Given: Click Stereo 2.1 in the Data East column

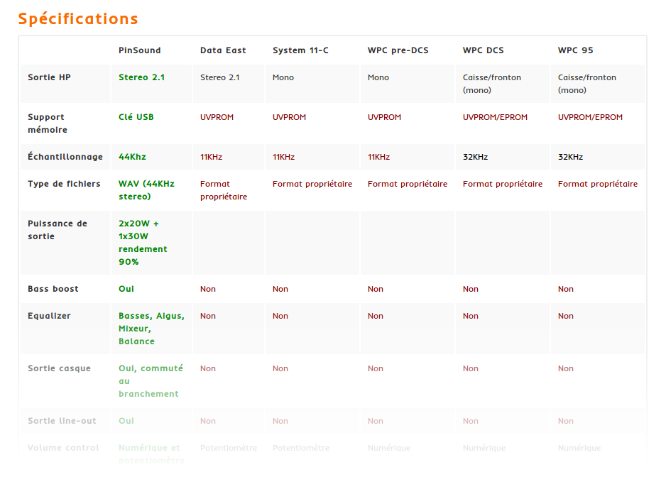Looking at the screenshot, I should (219, 77).
